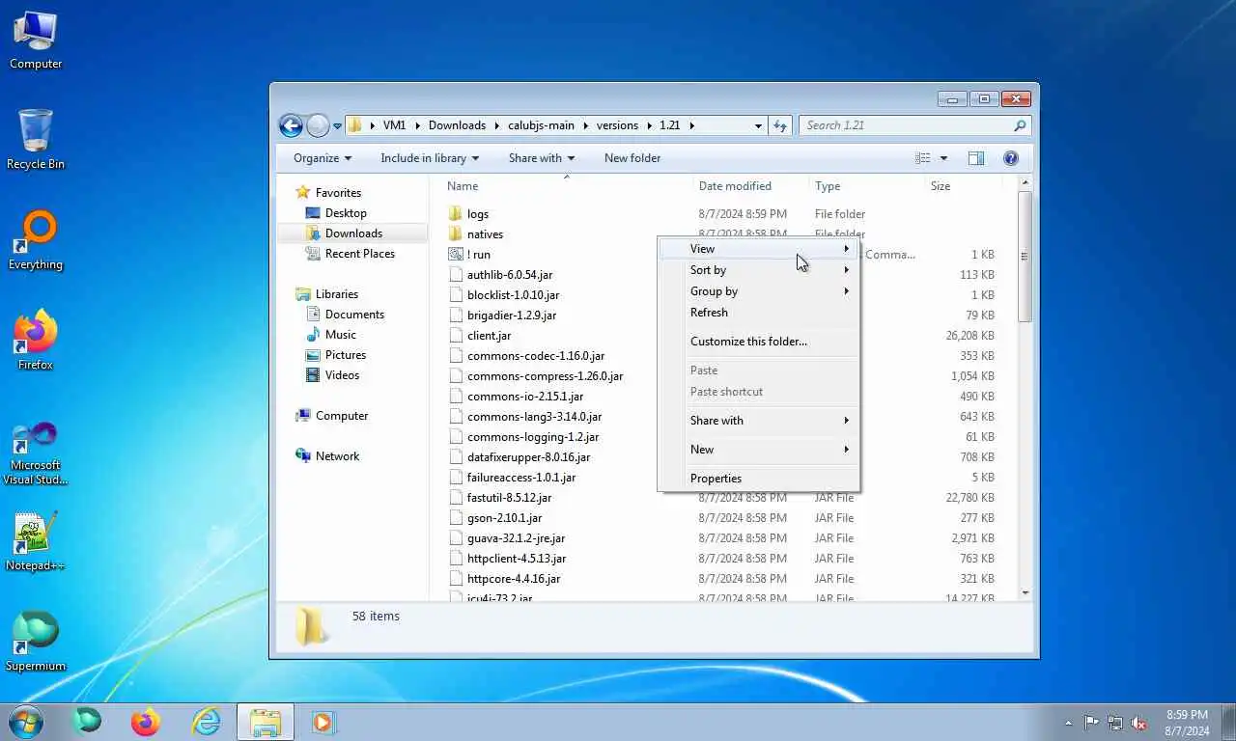Open Share with in the context menu
Screen dimensions: 1236x741
(x=758, y=421)
